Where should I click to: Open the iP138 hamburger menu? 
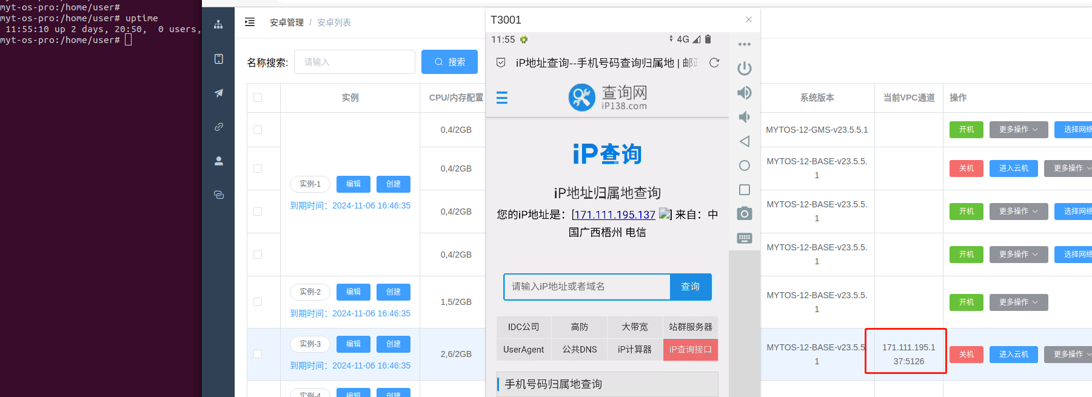coord(502,98)
